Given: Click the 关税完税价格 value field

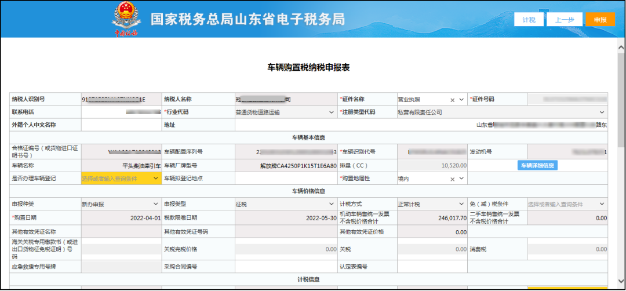Looking at the screenshot, I should click(x=285, y=249).
